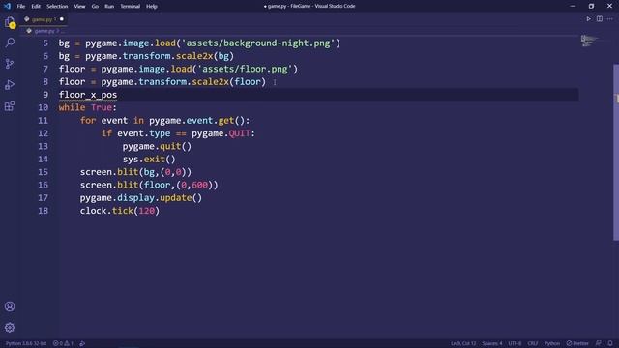
Task: Open the File menu
Action: [21, 7]
